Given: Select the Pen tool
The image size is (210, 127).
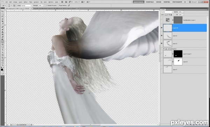Looking at the screenshot, I should click(x=2, y=47).
